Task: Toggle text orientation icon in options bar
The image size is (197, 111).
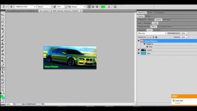Action: tap(11, 7)
